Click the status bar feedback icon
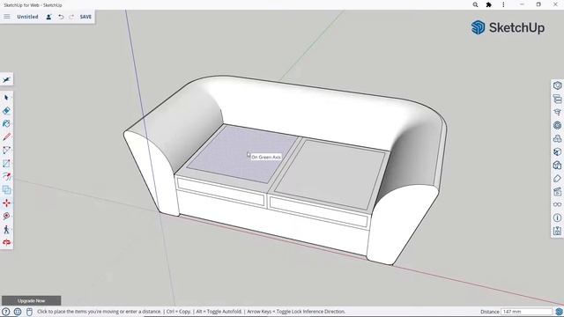Image resolution: width=564 pixels, height=317 pixels. click(29, 312)
